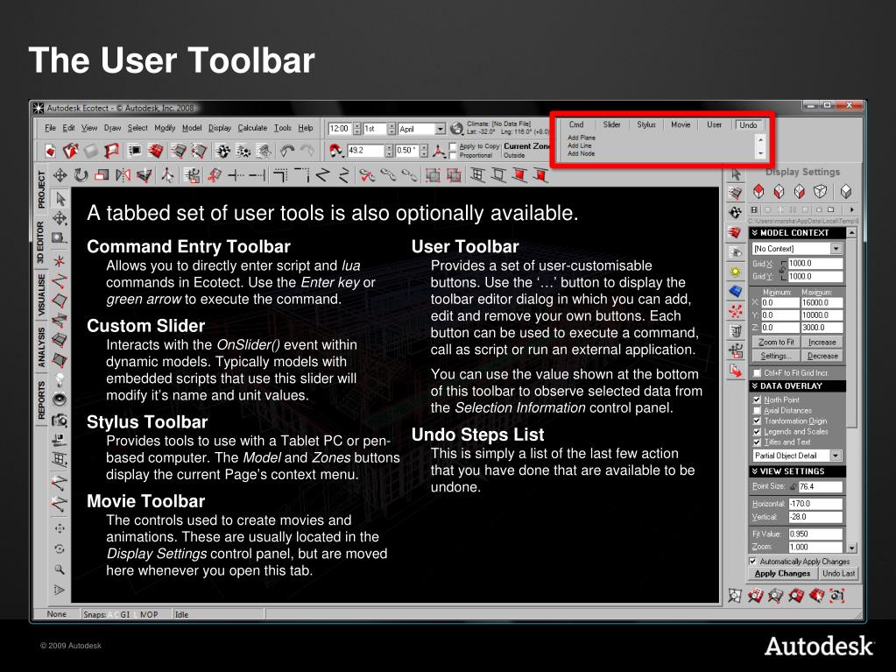This screenshot has width=896, height=672.
Task: Enable Ctrl+F to Fit Grid Incr. checkbox
Action: pos(757,372)
